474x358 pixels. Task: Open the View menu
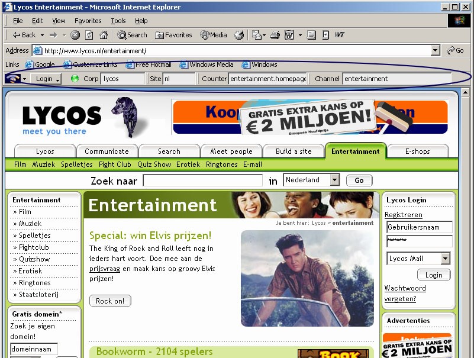(x=59, y=21)
